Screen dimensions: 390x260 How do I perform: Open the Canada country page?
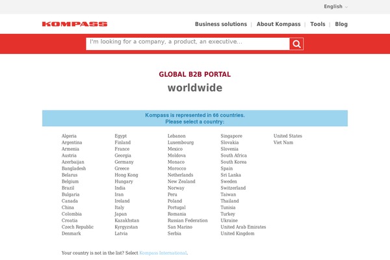pos(70,201)
